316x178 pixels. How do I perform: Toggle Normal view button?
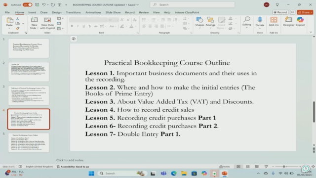[238, 167]
